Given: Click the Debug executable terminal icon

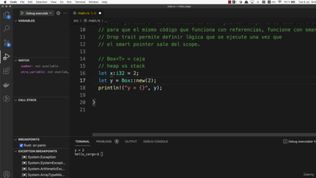Looking at the screenshot, I should click(285, 141).
